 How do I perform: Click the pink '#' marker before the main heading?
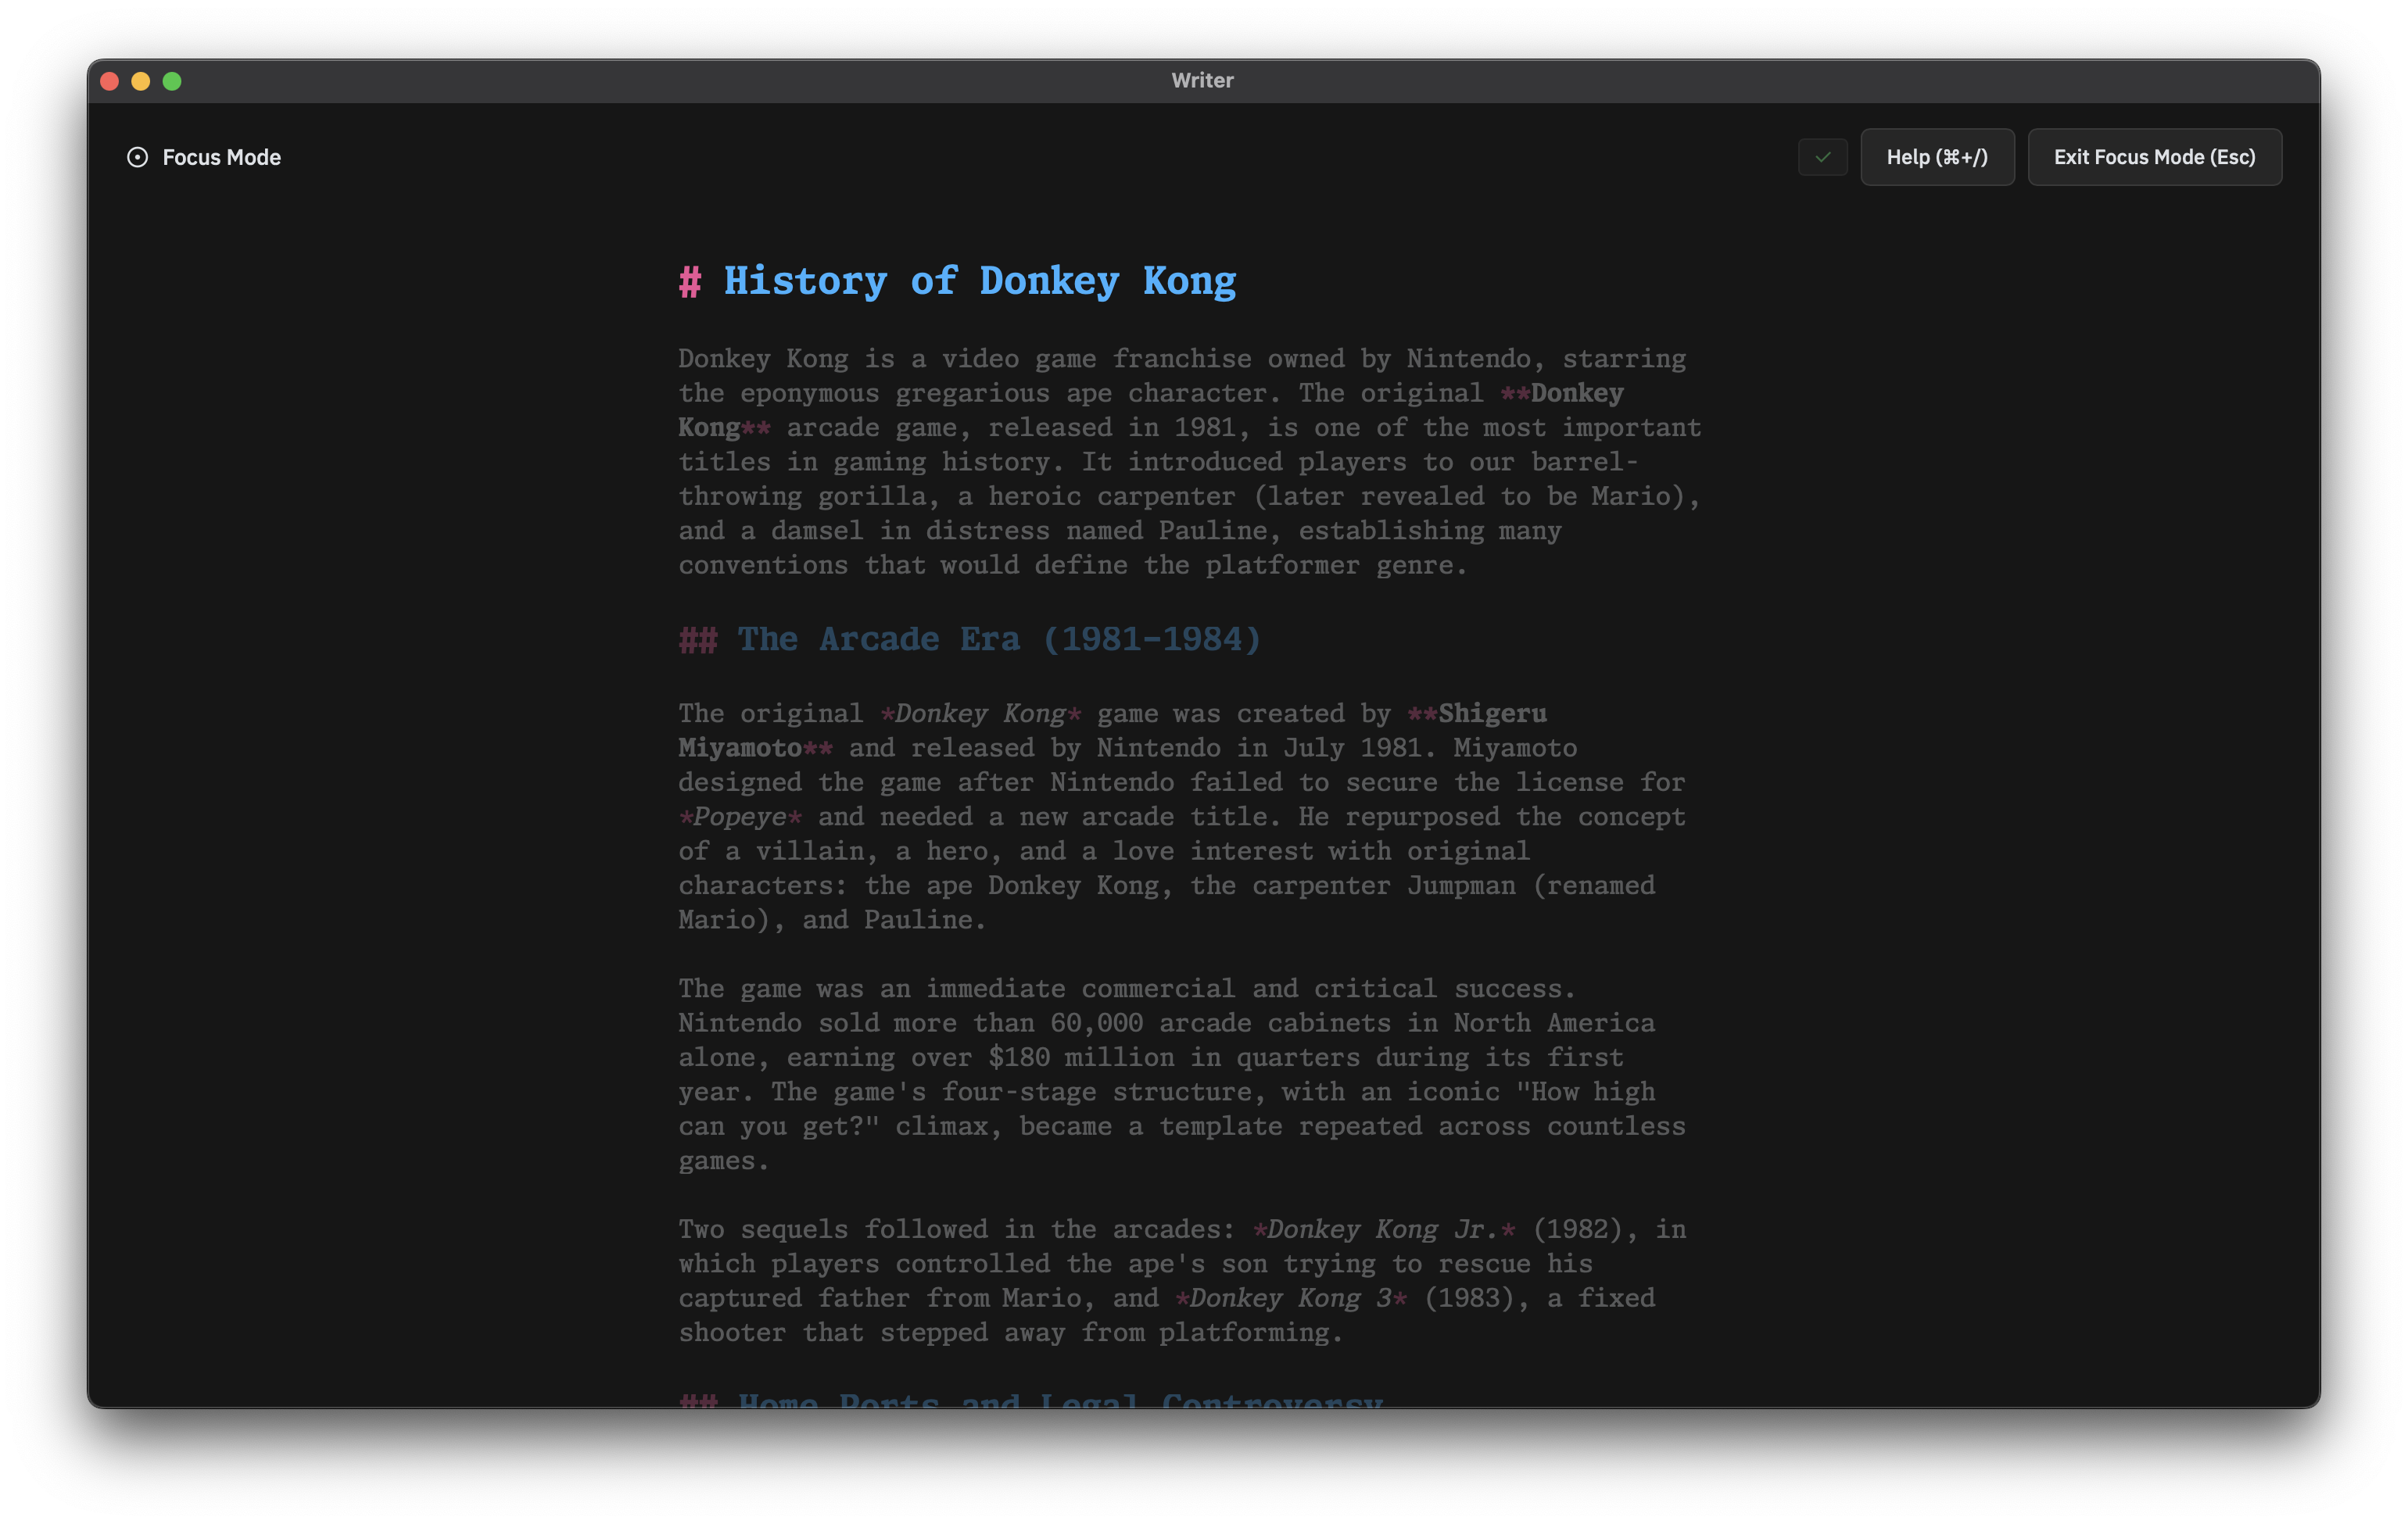690,282
